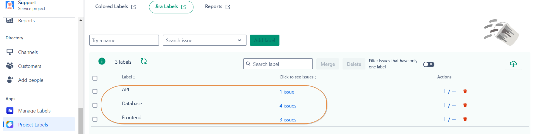Click the cloud download export icon
The height and width of the screenshot is (134, 536).
513,64
